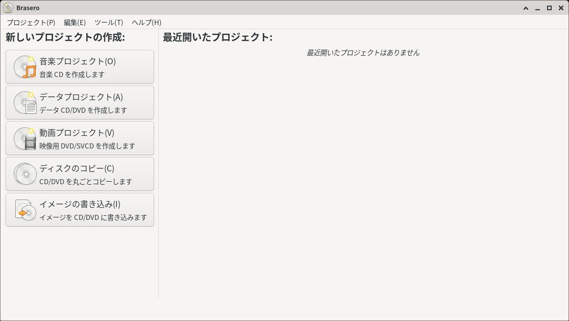The image size is (569, 321).
Task: Click the 映像用 DVD/SVCD を作成します description
Action: tap(87, 146)
